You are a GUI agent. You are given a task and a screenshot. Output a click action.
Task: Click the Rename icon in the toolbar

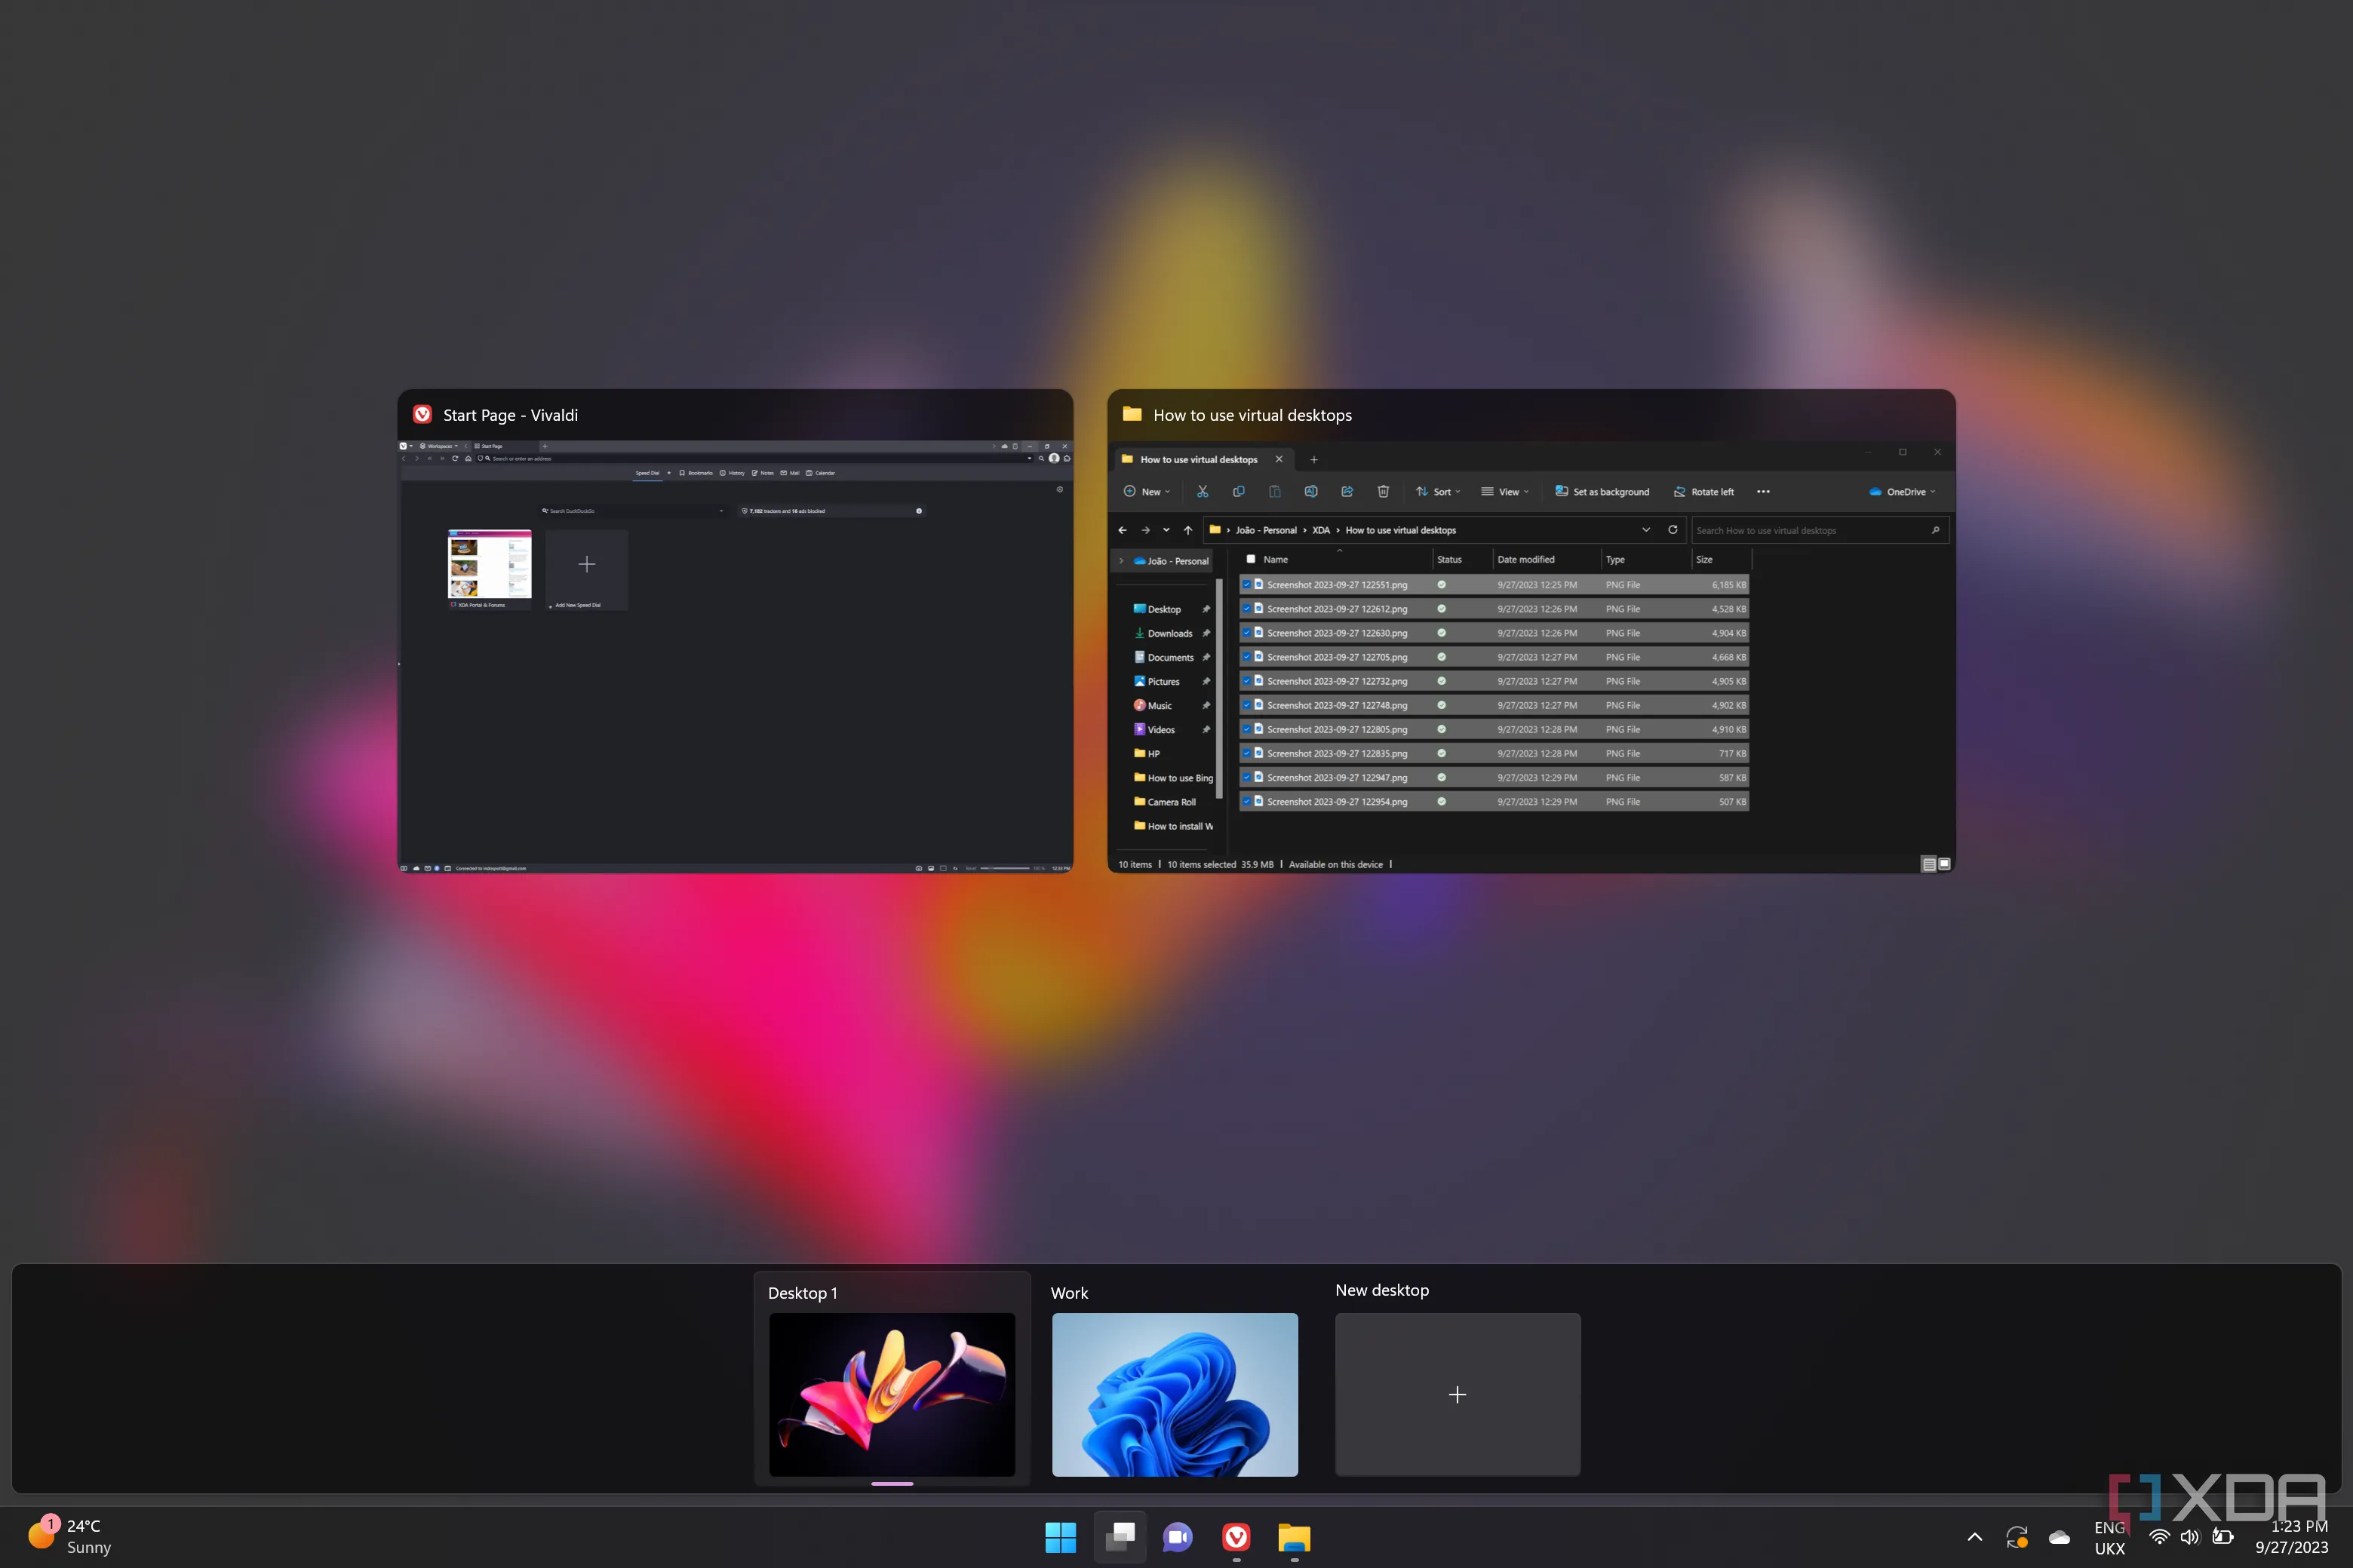click(1311, 491)
